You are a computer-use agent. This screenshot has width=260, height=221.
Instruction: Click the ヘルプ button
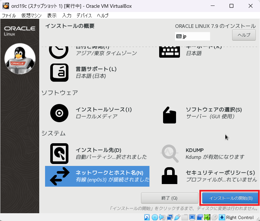click(x=244, y=35)
